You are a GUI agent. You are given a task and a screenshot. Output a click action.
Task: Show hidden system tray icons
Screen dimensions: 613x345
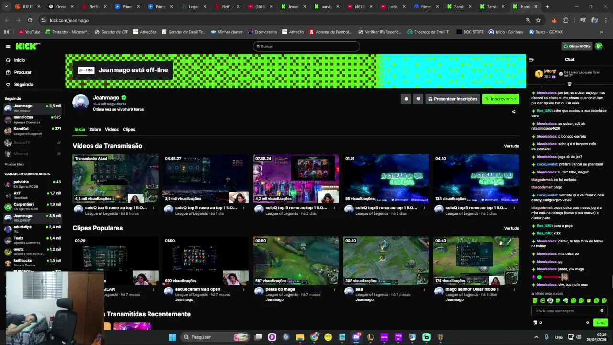[x=535, y=337]
